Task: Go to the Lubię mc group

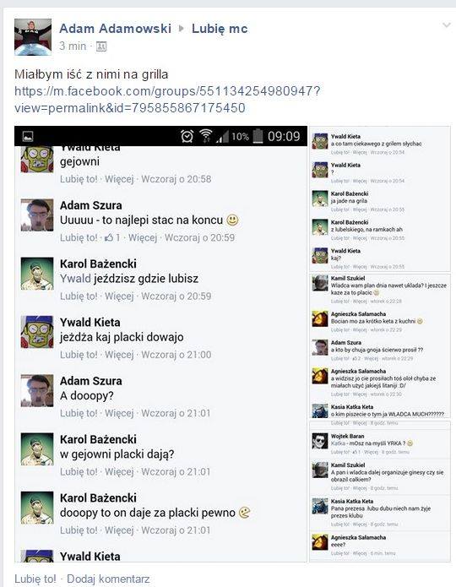Action: coord(220,29)
